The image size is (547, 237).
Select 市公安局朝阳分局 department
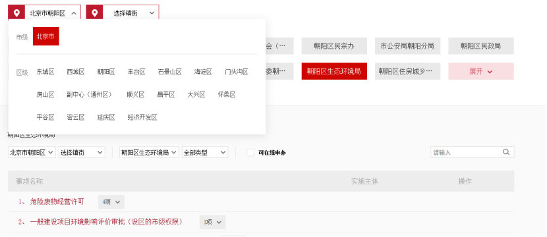tap(407, 46)
